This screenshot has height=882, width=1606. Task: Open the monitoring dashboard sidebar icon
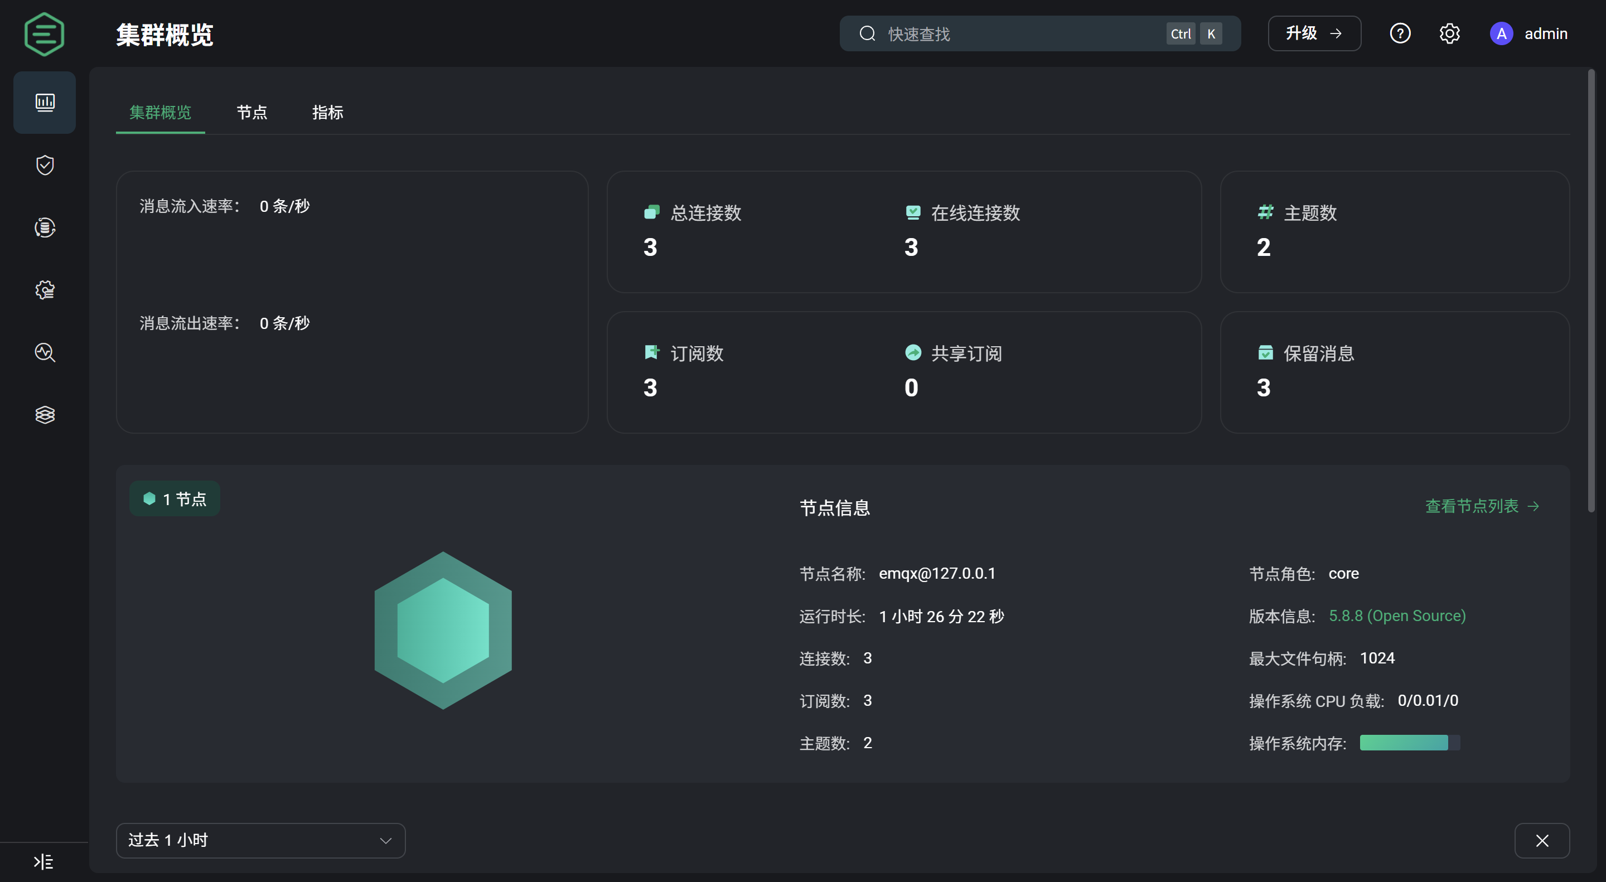click(44, 102)
